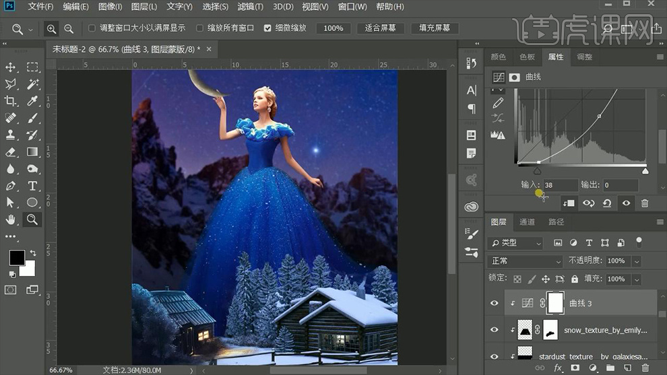
Task: Select the Horizontal Type tool
Action: click(x=32, y=186)
